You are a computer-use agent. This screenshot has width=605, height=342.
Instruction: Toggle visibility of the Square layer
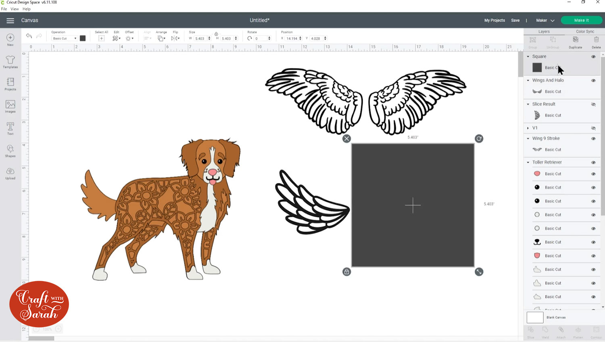[x=593, y=56]
